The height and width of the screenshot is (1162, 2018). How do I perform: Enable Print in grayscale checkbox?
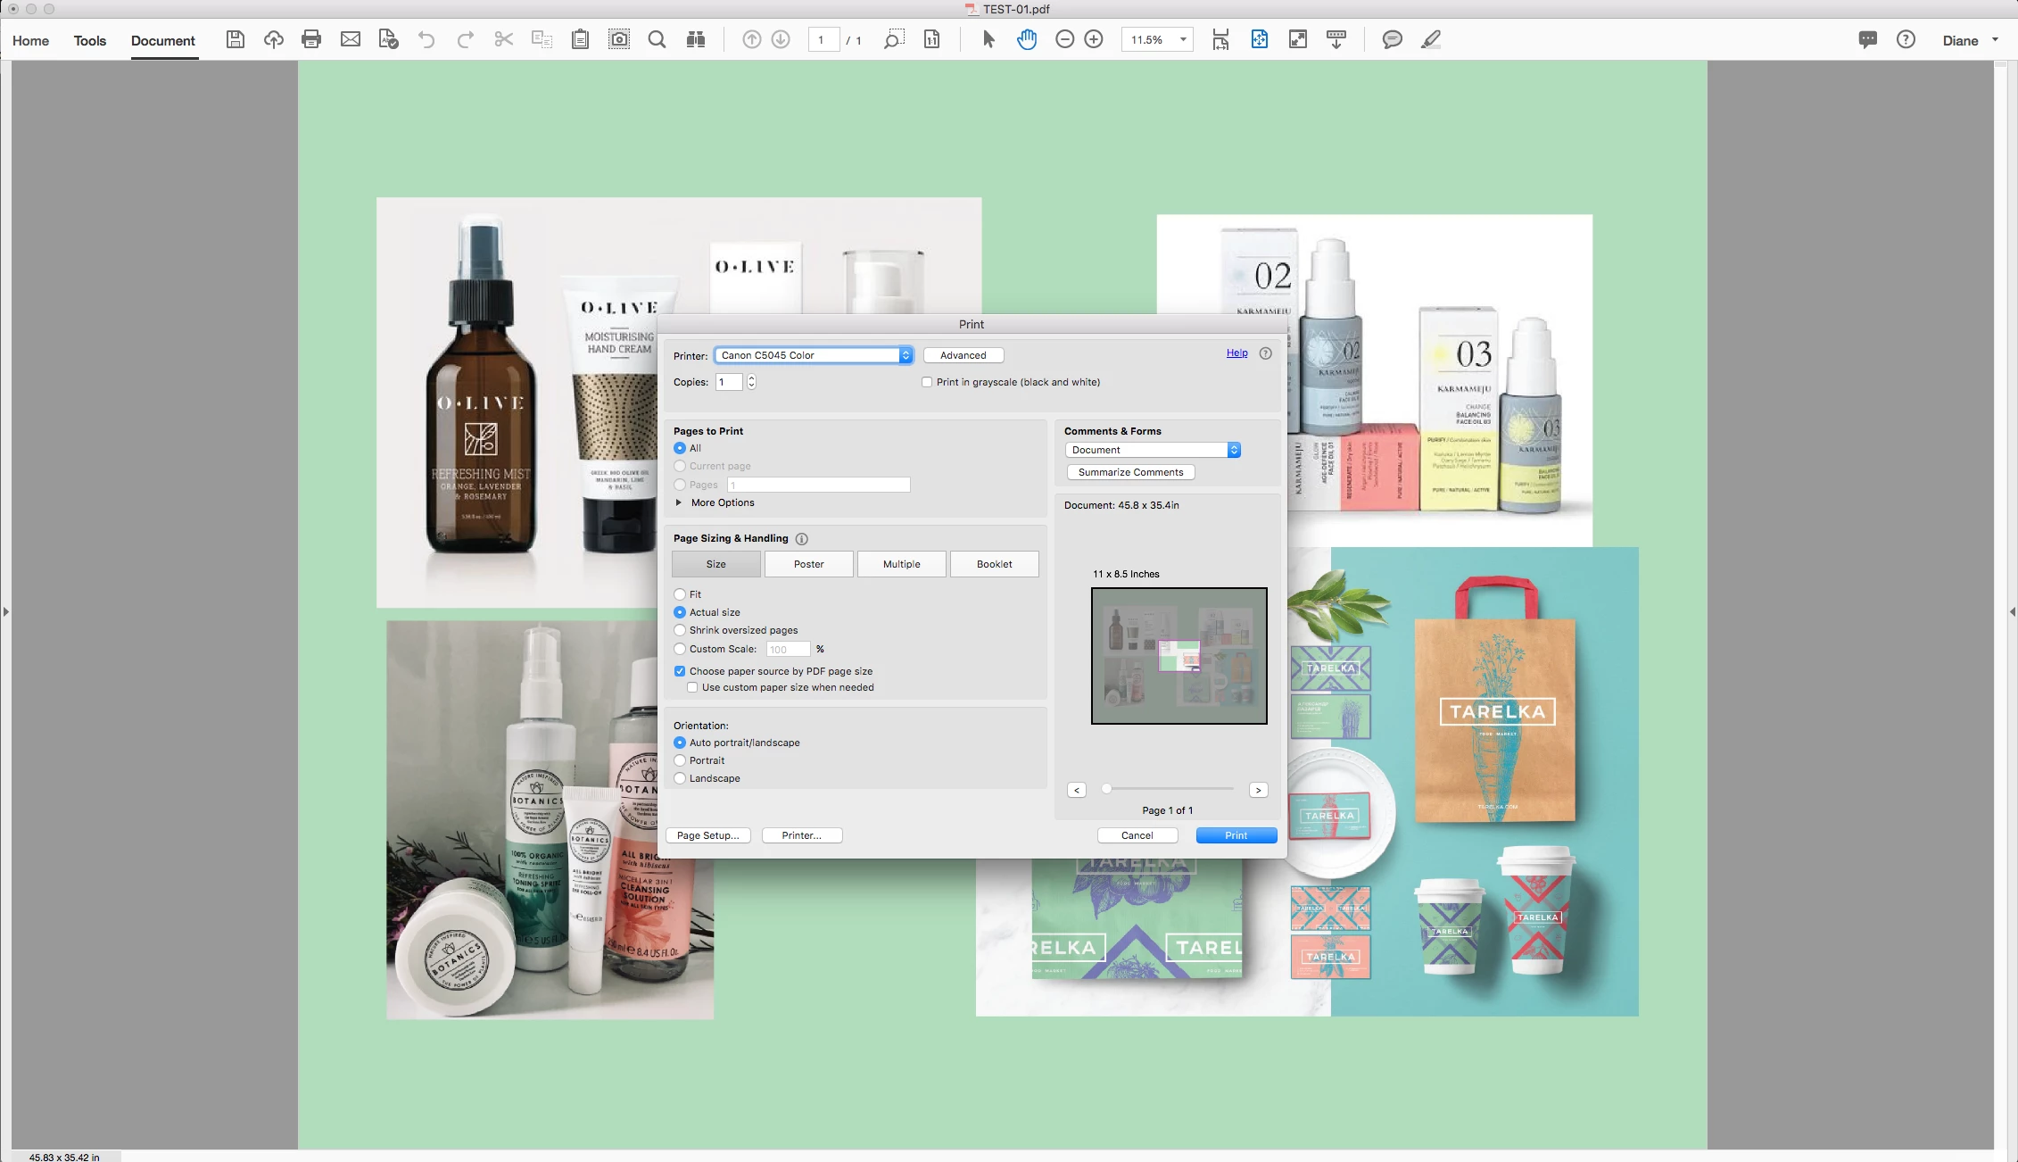[927, 382]
